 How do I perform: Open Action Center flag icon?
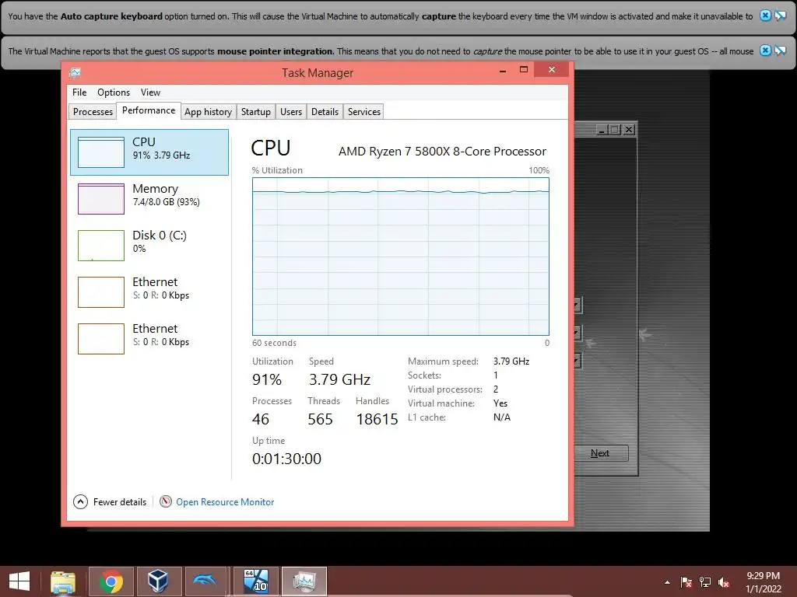coord(686,582)
